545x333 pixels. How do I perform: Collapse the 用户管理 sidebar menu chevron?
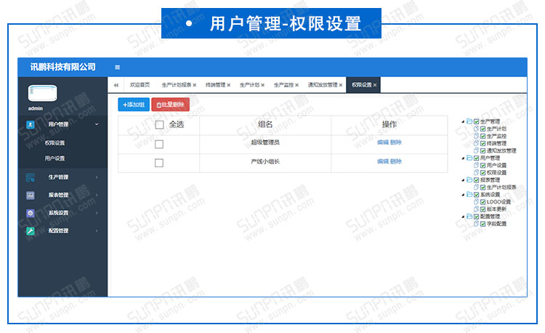point(97,124)
